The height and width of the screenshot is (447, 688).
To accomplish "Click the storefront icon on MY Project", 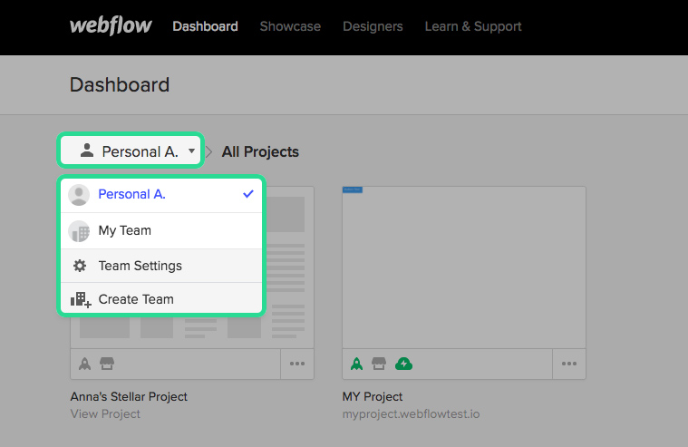I will pyautogui.click(x=379, y=364).
